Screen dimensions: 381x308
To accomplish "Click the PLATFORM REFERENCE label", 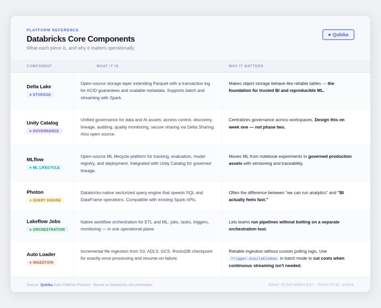I will click(x=53, y=30).
